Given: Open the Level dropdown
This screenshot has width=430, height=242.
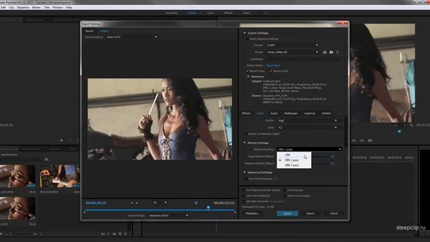Looking at the screenshot, I should pos(308,128).
